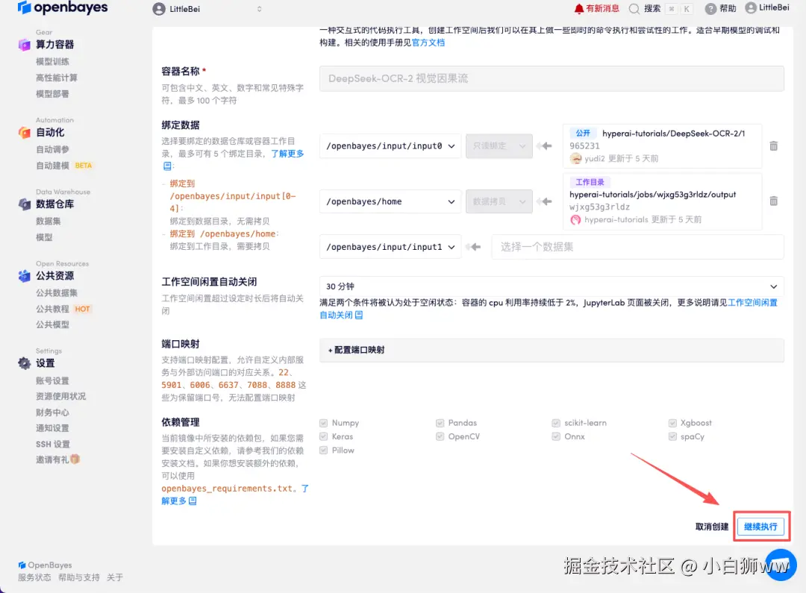Click the 继续执行 button
Image resolution: width=806 pixels, height=593 pixels.
760,527
